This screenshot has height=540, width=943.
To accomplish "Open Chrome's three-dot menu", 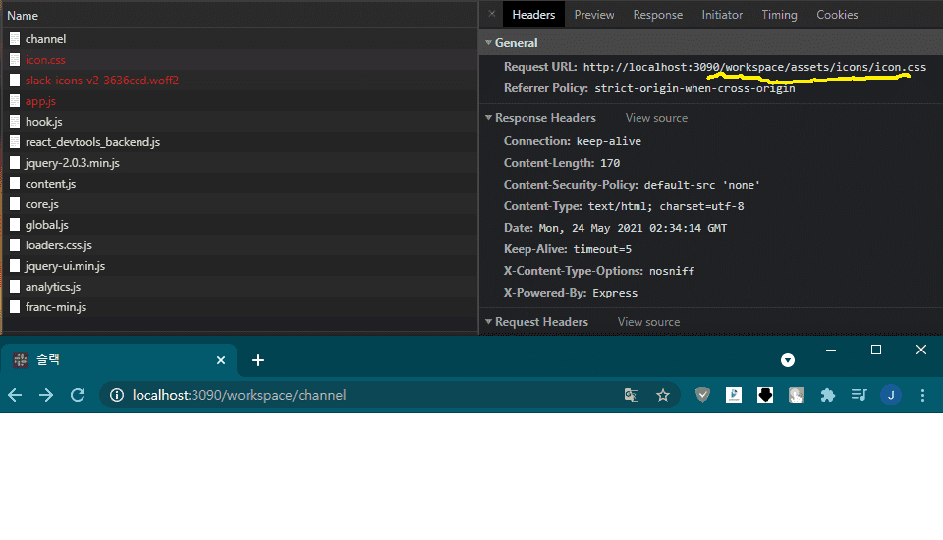I will (x=922, y=395).
